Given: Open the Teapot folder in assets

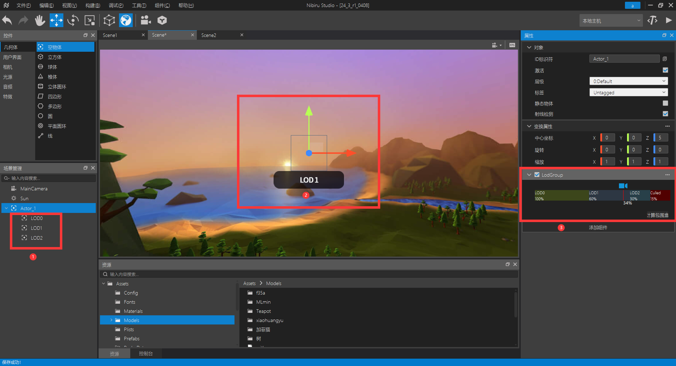Looking at the screenshot, I should (x=263, y=311).
